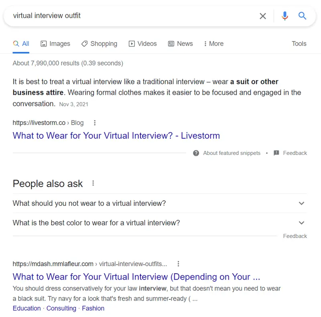Click the Consulting sitelink
The width and height of the screenshot is (321, 317).
61,308
